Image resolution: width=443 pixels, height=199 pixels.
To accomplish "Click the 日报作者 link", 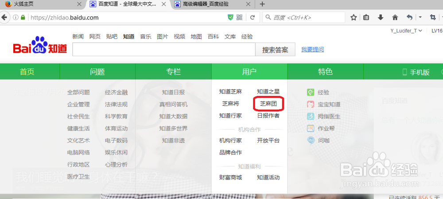I will [x=268, y=116].
